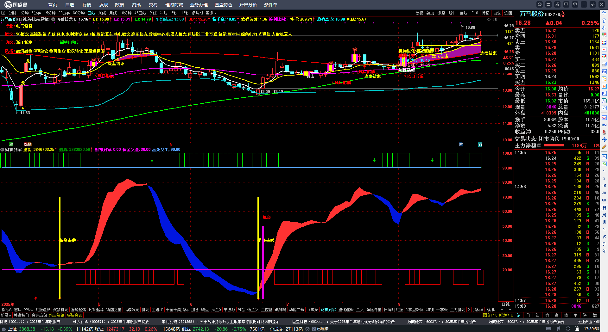
Task: Open the F12 icon in right sidebar
Action: 604,94
